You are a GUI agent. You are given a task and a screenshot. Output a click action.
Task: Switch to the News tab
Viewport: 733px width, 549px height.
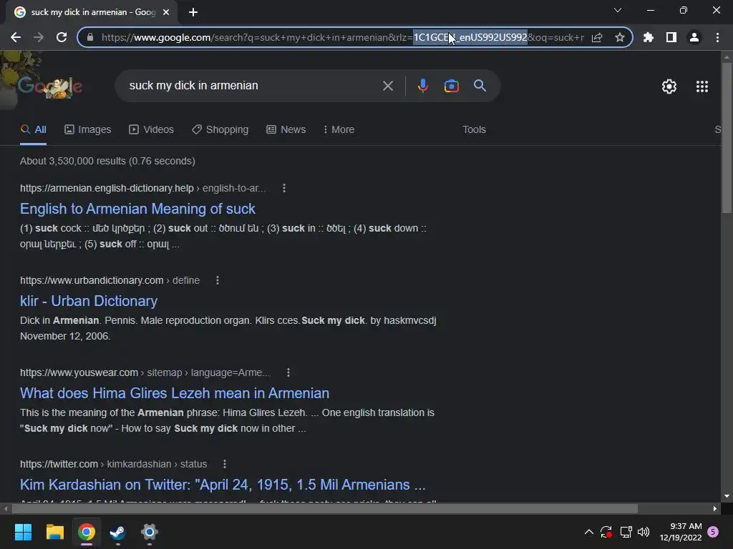click(x=286, y=130)
